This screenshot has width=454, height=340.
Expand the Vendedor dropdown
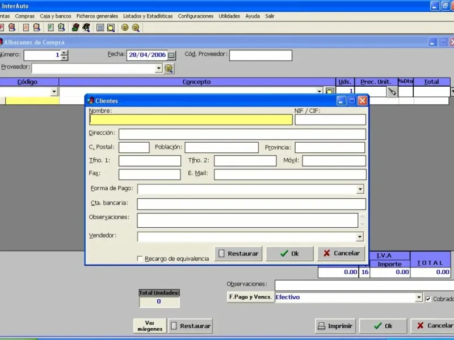pyautogui.click(x=360, y=237)
